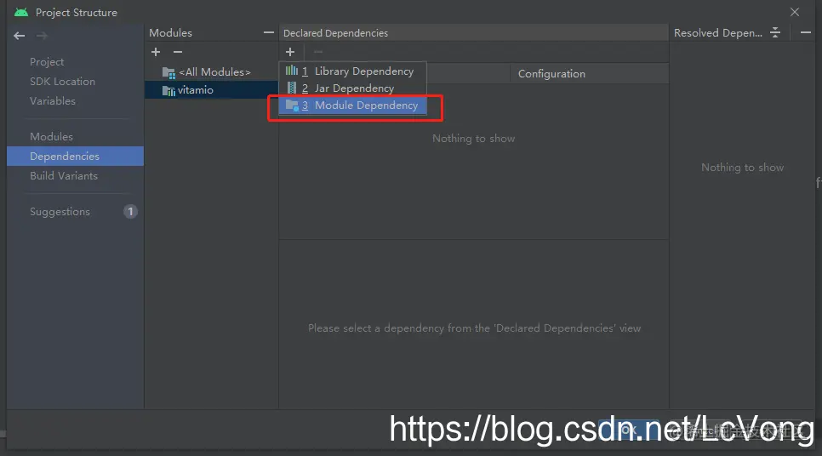The height and width of the screenshot is (456, 822).
Task: Remove selected module with minus icon
Action: click(x=178, y=52)
